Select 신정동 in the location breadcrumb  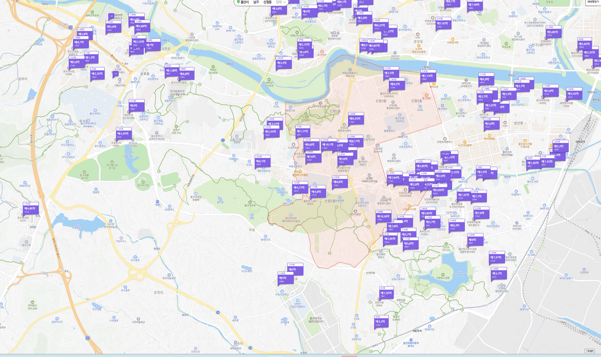coord(267,2)
